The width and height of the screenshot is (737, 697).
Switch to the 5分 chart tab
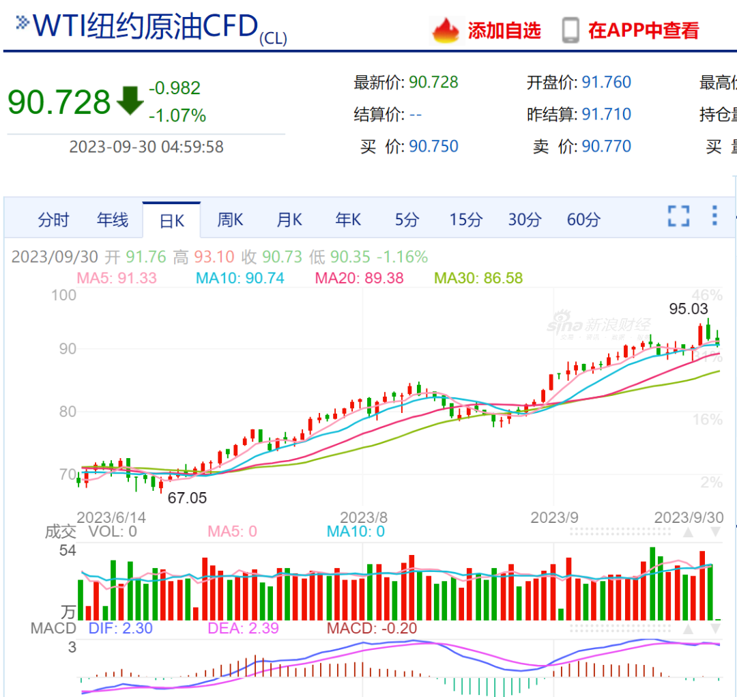click(x=407, y=220)
